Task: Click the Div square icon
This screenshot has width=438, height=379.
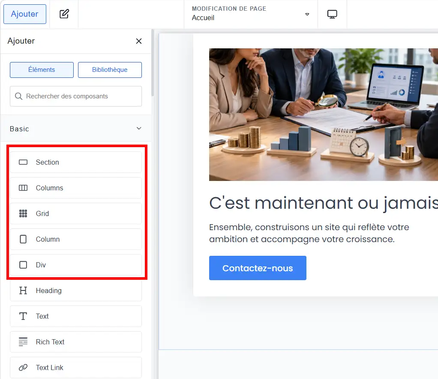Action: pyautogui.click(x=23, y=265)
